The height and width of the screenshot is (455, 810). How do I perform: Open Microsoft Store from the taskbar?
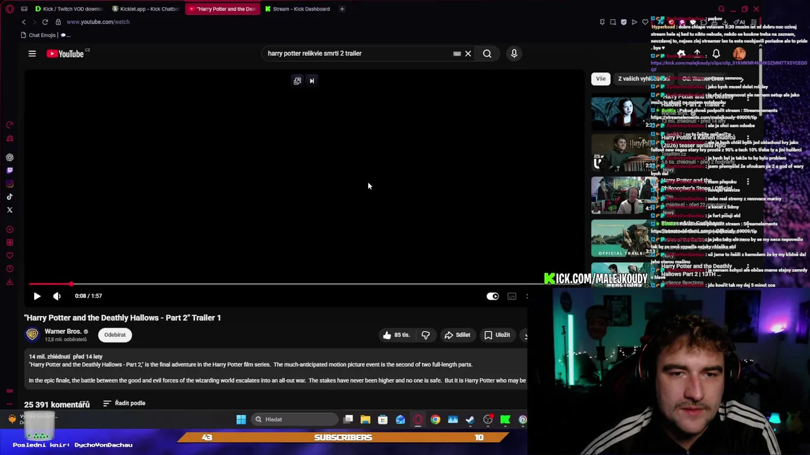coord(383,420)
